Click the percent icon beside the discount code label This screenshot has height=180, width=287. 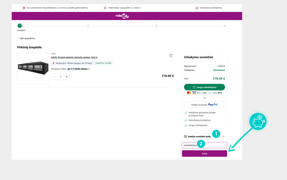(186, 136)
